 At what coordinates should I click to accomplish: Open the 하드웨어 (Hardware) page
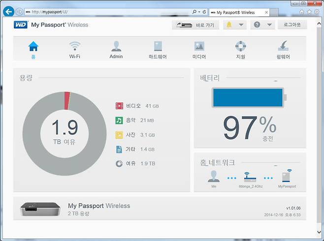158,47
